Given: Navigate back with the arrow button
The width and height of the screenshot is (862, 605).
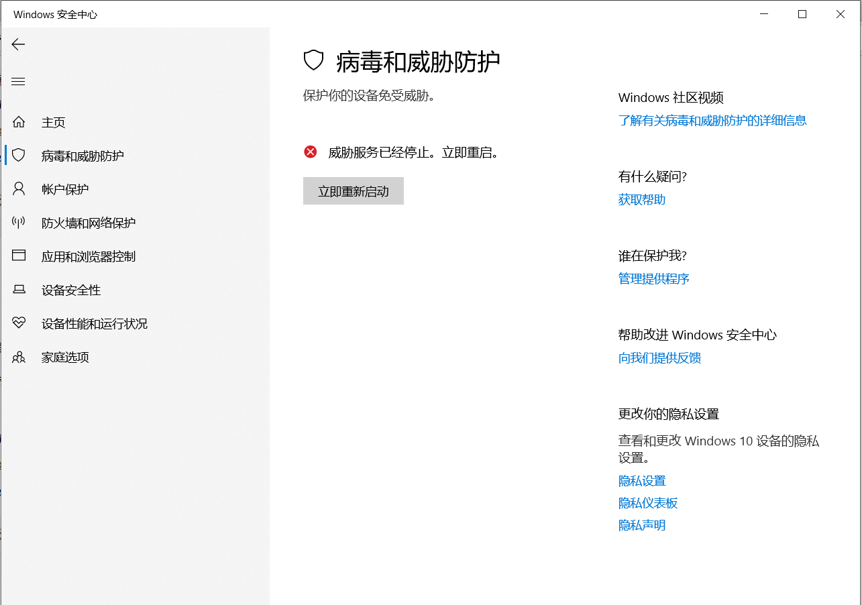Looking at the screenshot, I should (18, 44).
